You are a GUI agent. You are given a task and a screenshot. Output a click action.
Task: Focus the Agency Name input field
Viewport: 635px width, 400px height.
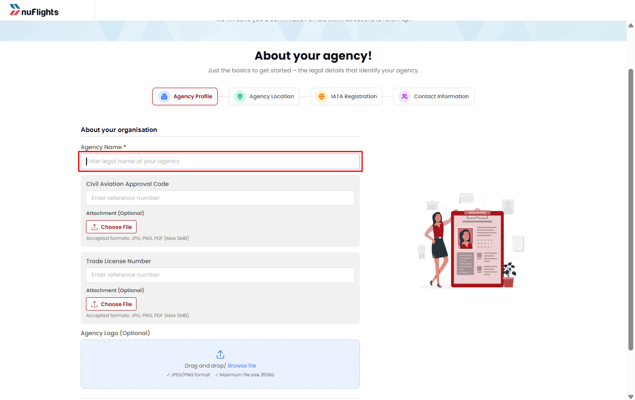pyautogui.click(x=220, y=161)
